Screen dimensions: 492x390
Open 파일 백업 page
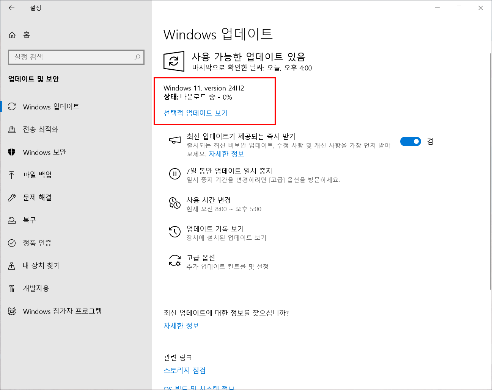(76, 175)
